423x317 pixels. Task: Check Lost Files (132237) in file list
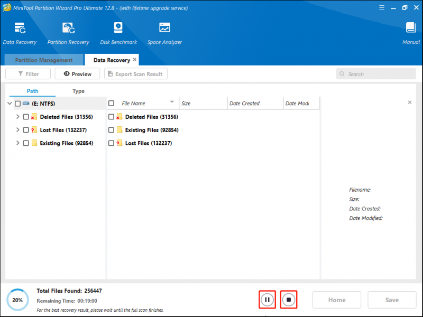tap(111, 143)
